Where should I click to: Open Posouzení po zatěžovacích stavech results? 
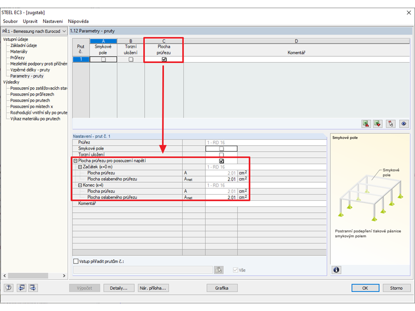[39, 88]
